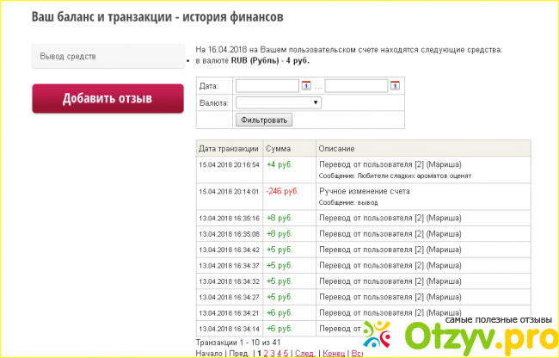The height and width of the screenshot is (358, 559).
Task: Go to page 3 of transactions
Action: (x=272, y=353)
